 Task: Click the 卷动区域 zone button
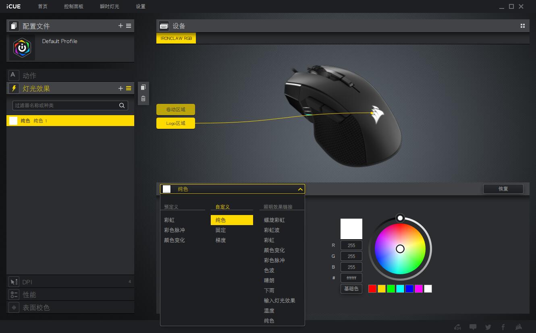[176, 110]
